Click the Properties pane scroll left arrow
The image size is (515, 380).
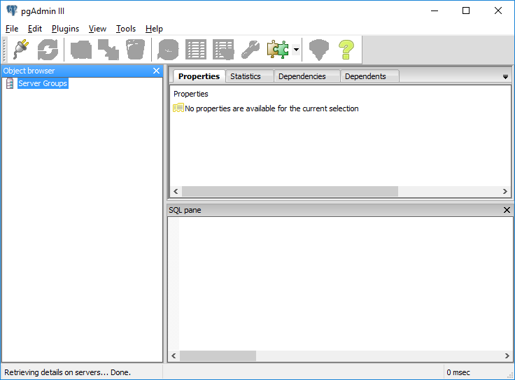pos(176,192)
